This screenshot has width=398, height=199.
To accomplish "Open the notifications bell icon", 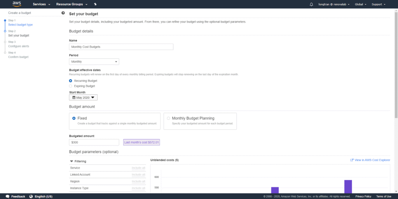I will (311, 4).
